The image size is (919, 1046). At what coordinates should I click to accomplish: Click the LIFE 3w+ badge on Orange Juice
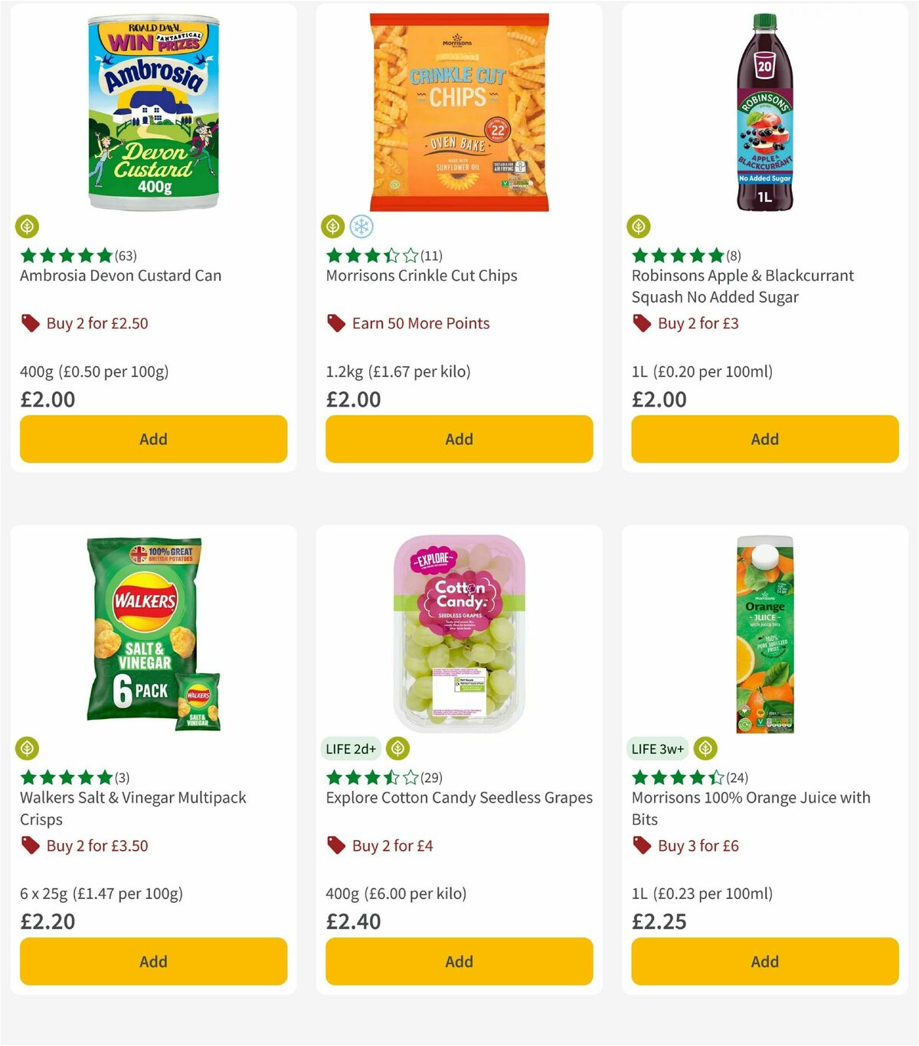click(657, 749)
